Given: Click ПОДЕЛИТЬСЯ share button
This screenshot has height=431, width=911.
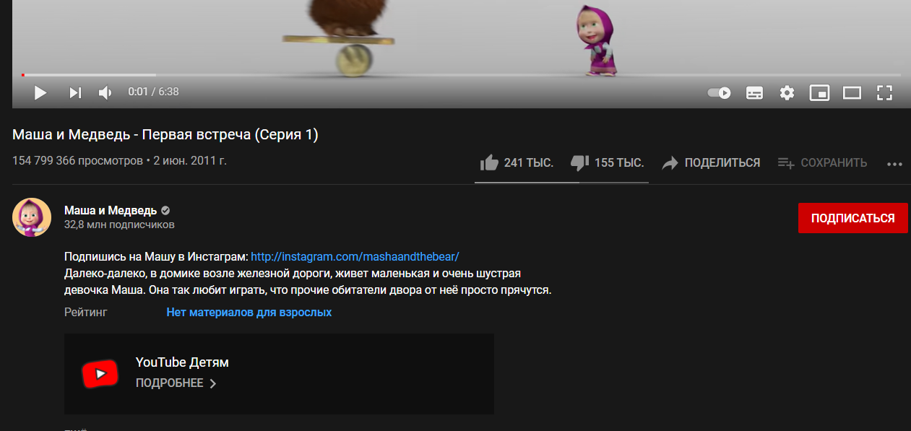Looking at the screenshot, I should 711,163.
